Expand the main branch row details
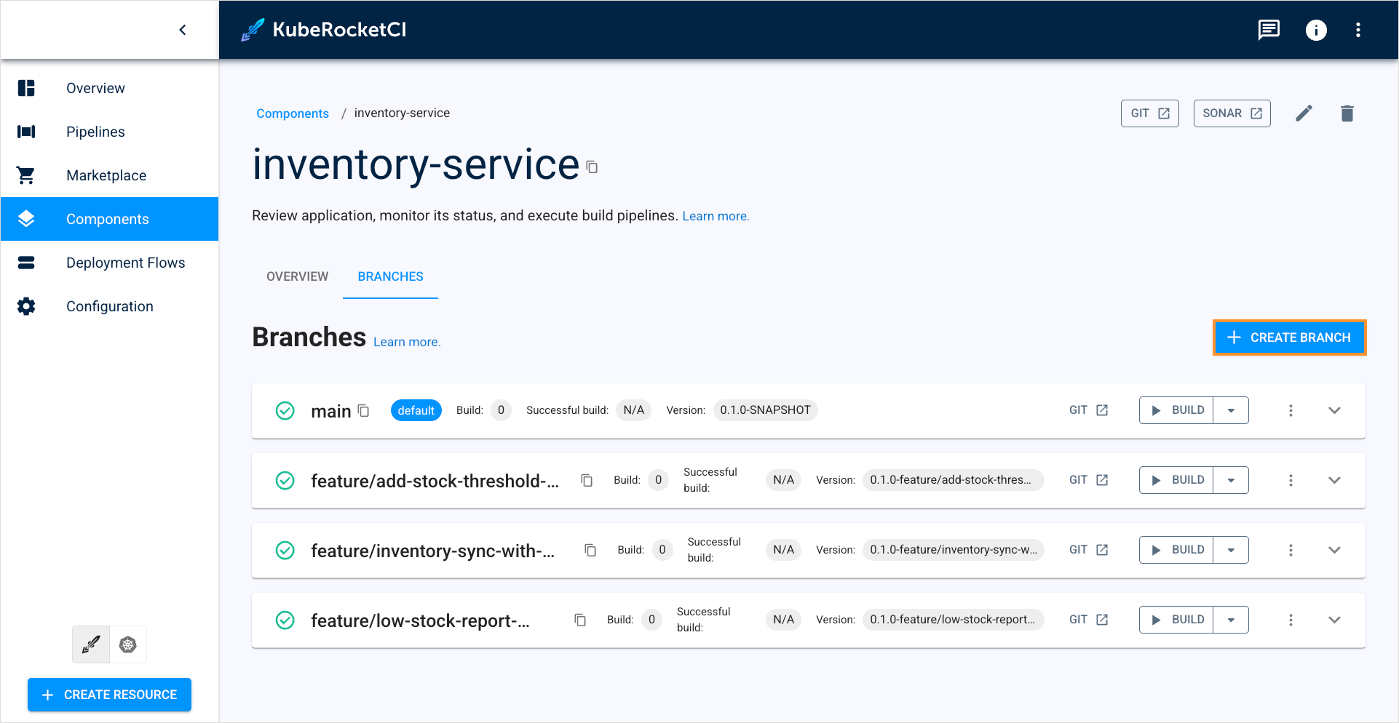 (x=1333, y=410)
